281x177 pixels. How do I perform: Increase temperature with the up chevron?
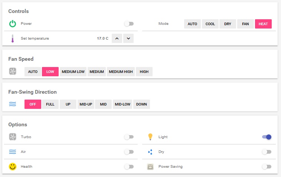[x=117, y=39]
